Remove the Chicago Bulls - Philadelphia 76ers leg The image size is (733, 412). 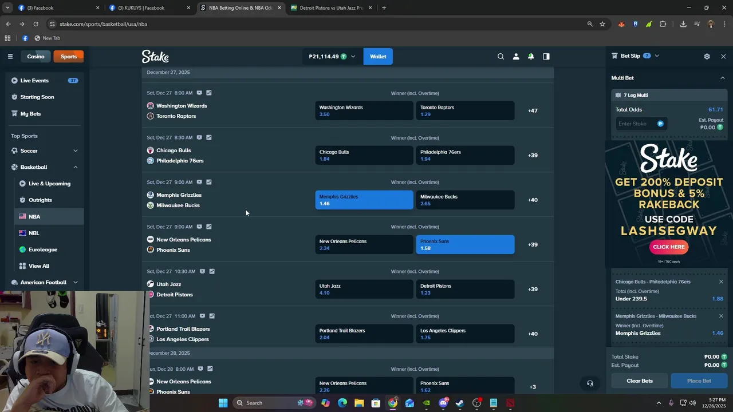click(721, 282)
